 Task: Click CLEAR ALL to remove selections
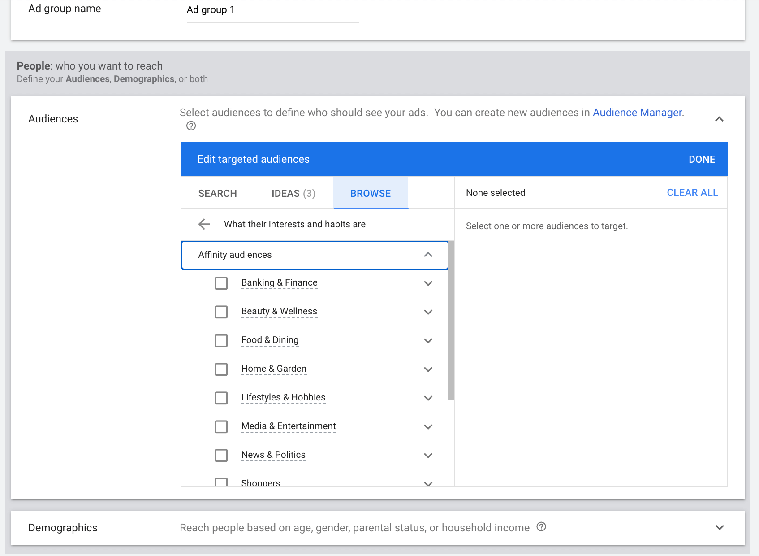692,192
